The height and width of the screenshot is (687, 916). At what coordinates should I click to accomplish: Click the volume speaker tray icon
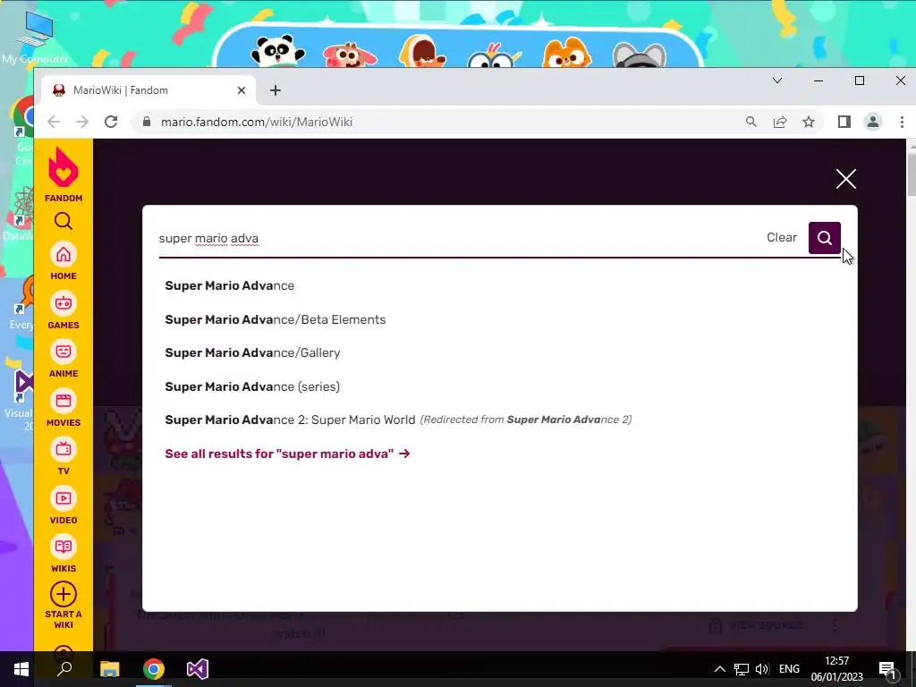point(762,669)
